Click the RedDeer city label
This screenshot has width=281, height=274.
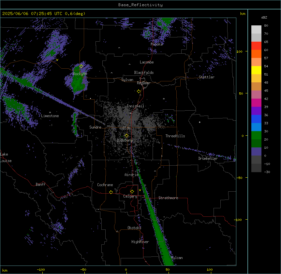pyautogui.click(x=143, y=83)
